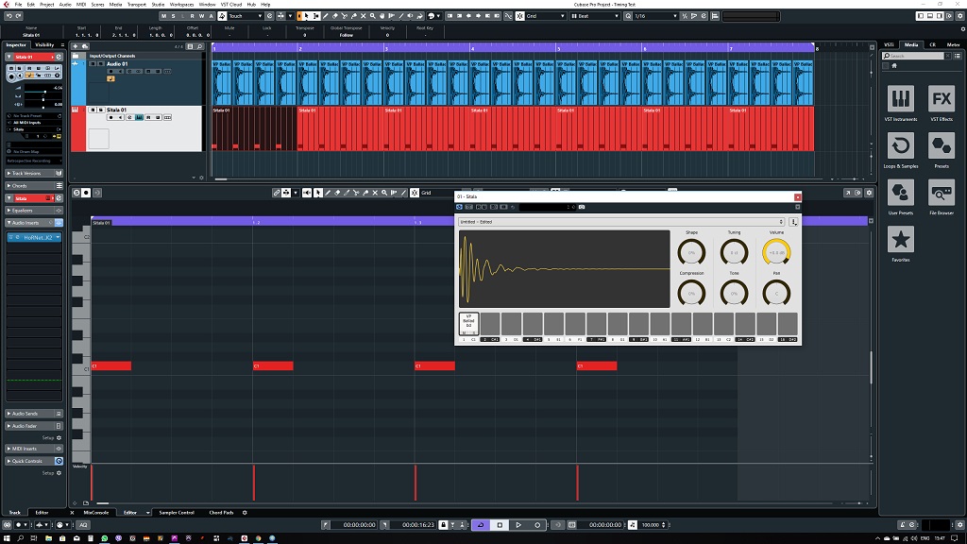Click the Quantize Q icon
The height and width of the screenshot is (544, 967).
click(x=628, y=16)
